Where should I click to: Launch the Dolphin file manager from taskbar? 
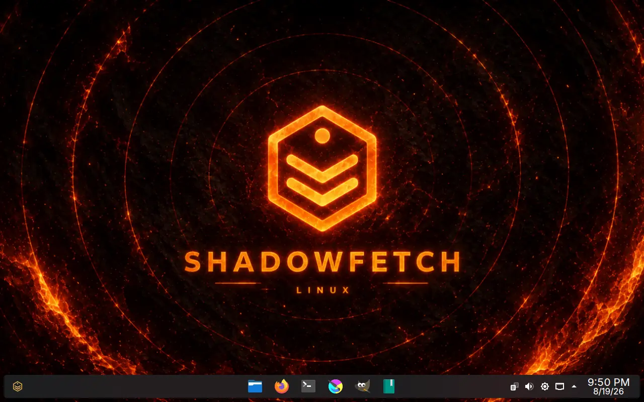(255, 386)
